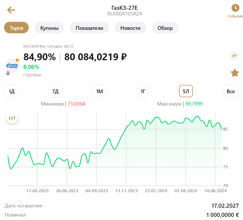Viewport: 243px width, 220px height.
Task: Click the maturity date 17.02.2027
Action: 225,206
